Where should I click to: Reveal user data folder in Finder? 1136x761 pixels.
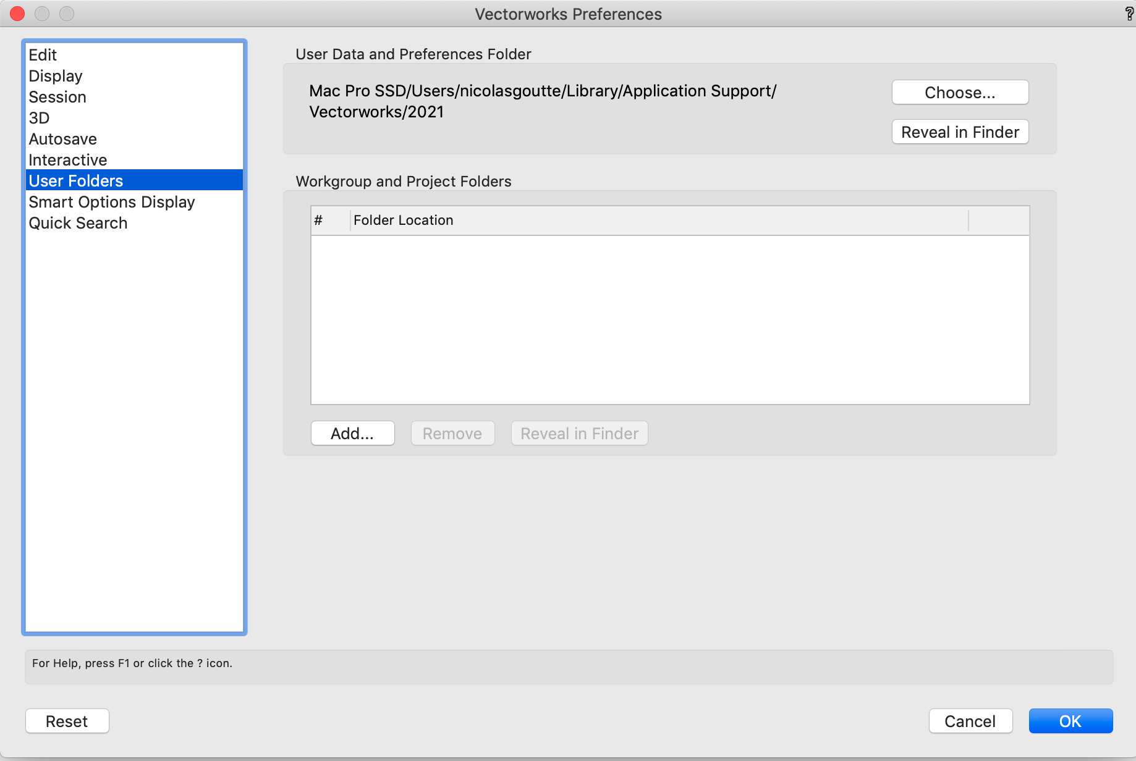tap(960, 132)
